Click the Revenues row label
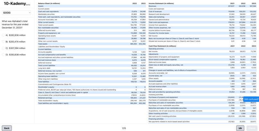259x131 pixels. [152, 6]
